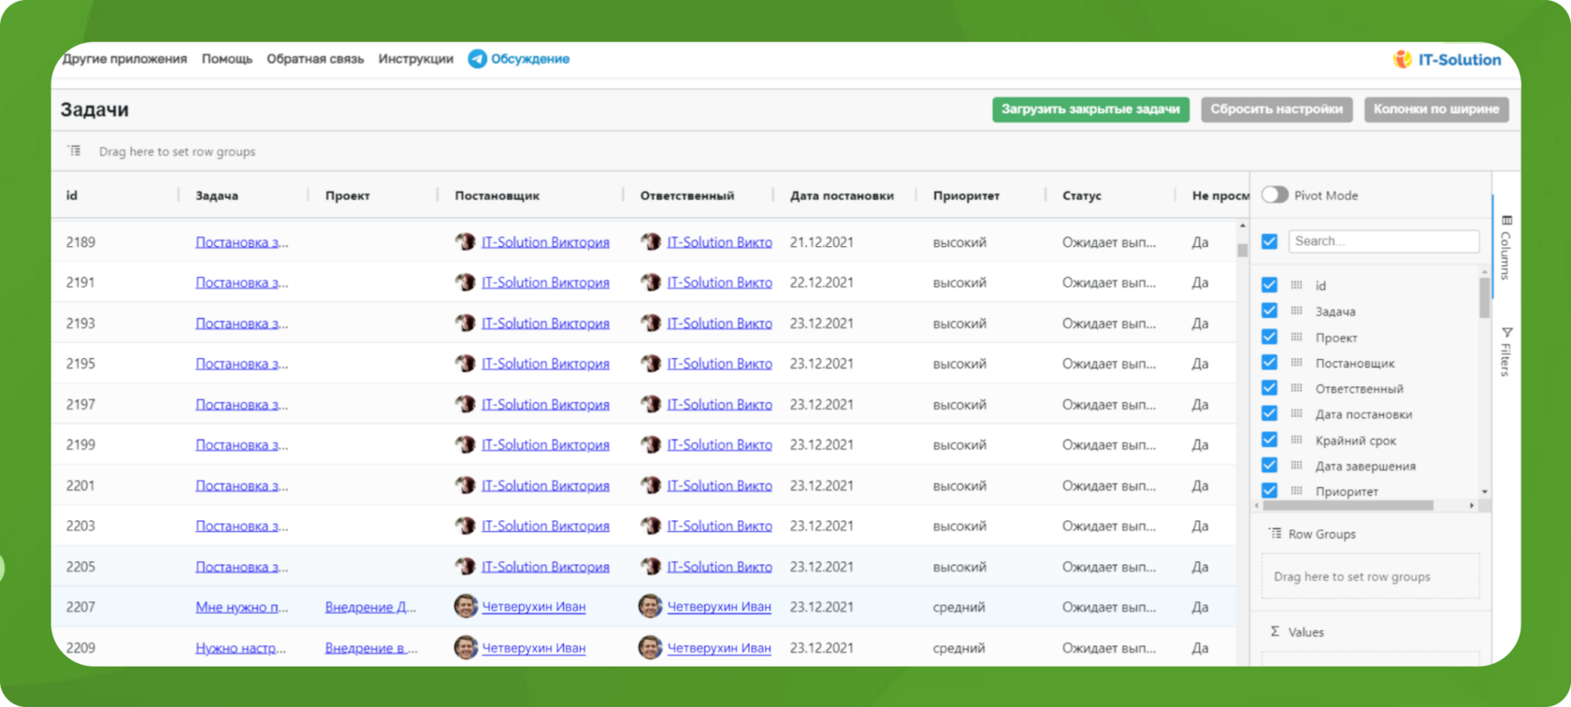1571x707 pixels.
Task: Click the drag handle beside Крайний срок
Action: tap(1296, 440)
